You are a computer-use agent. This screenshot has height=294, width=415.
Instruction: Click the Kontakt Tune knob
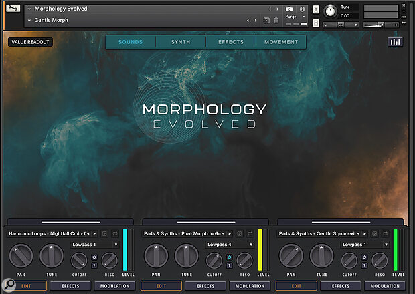(x=330, y=11)
